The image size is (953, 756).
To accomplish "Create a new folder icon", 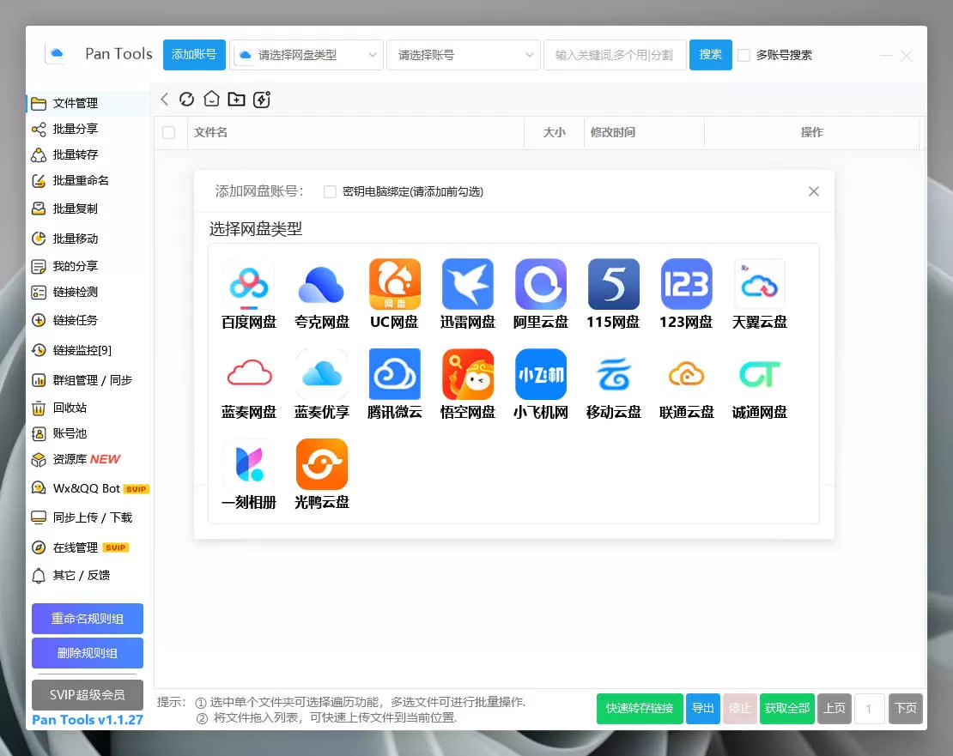I will pyautogui.click(x=236, y=99).
